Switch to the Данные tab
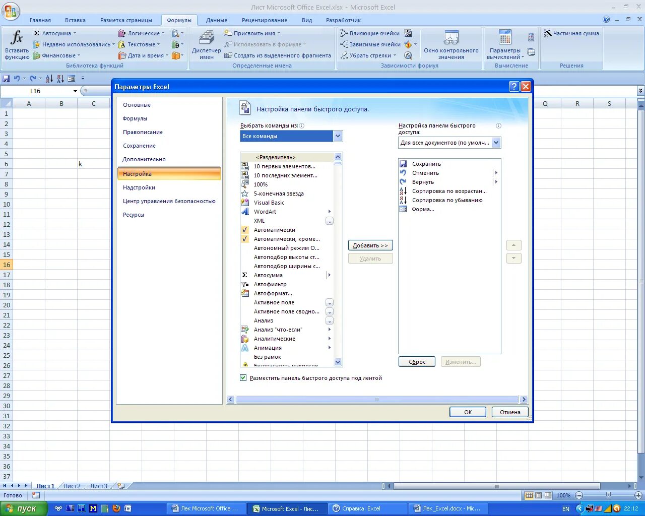Screen dimensions: 645x516 click(217, 20)
